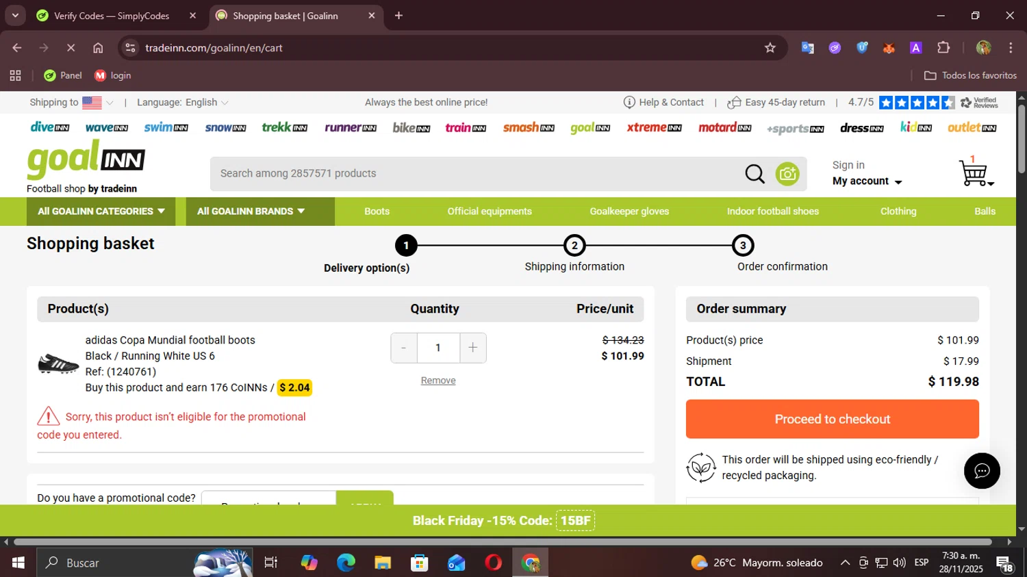Open Windows Start menu
The width and height of the screenshot is (1027, 577).
click(18, 563)
